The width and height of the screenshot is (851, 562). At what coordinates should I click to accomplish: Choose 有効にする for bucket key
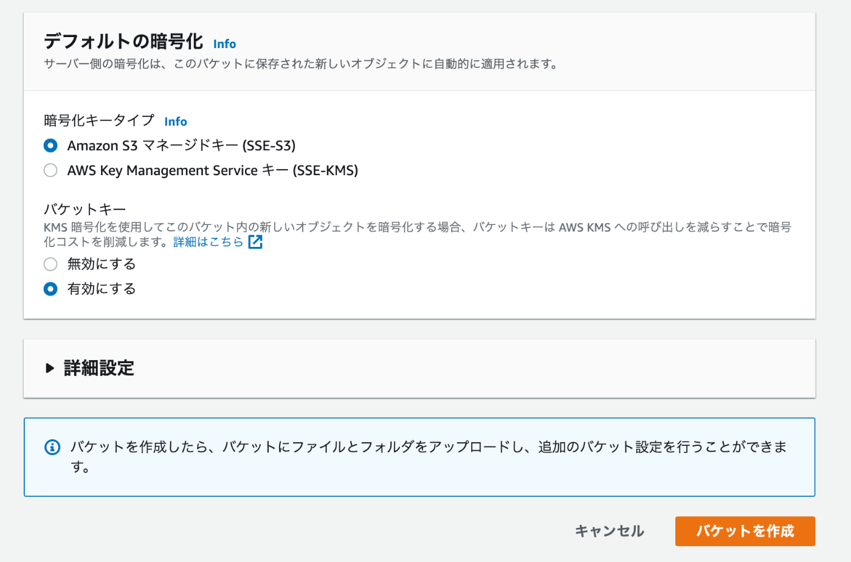51,289
